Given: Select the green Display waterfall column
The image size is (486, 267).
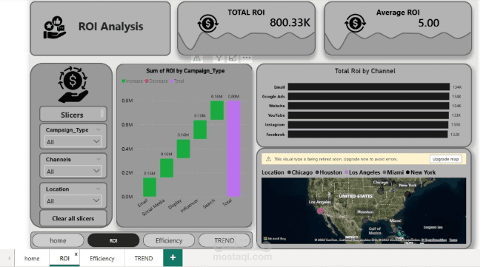Looking at the screenshot, I should 183,149.
